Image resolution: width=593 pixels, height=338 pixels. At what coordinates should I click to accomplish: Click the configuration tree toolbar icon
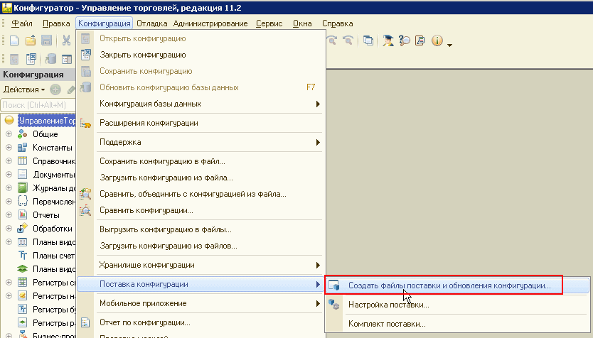coord(14,59)
